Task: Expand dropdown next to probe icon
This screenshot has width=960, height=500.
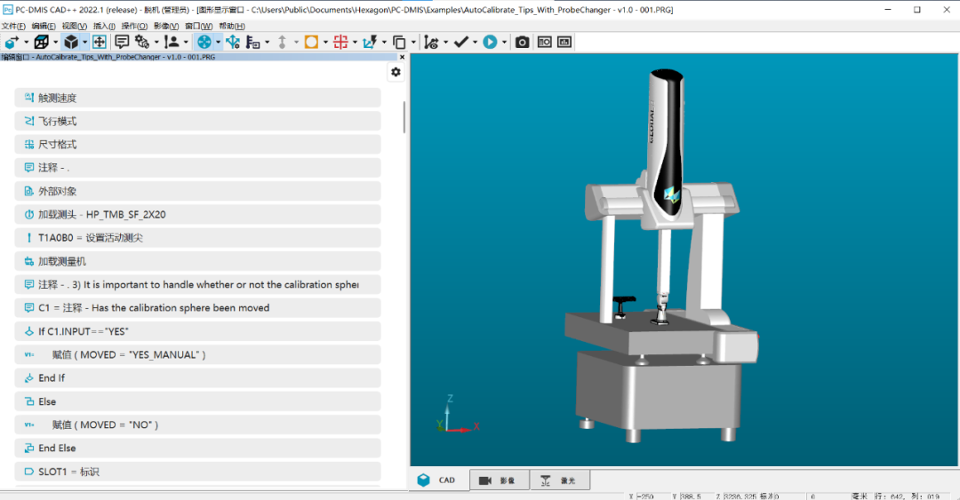Action: 186,43
